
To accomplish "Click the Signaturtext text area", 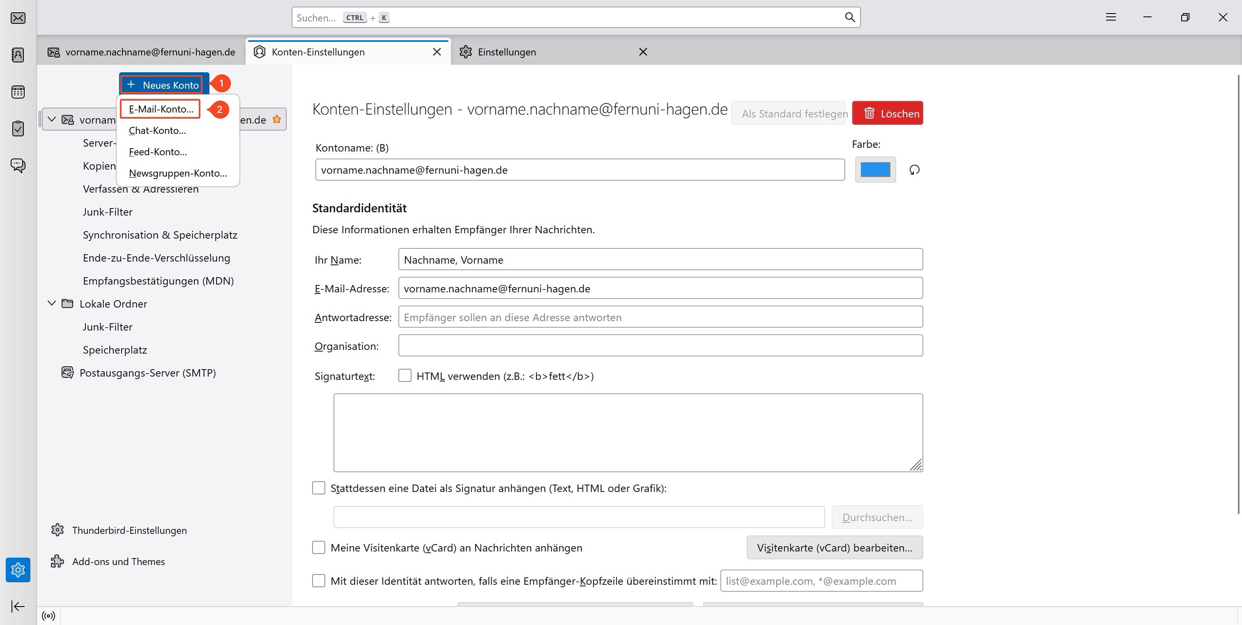I will point(628,433).
